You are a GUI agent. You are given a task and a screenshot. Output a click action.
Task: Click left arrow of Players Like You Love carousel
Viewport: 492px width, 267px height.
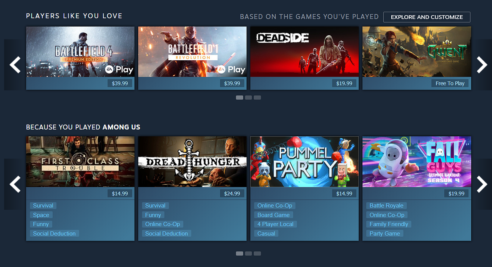[x=15, y=65]
